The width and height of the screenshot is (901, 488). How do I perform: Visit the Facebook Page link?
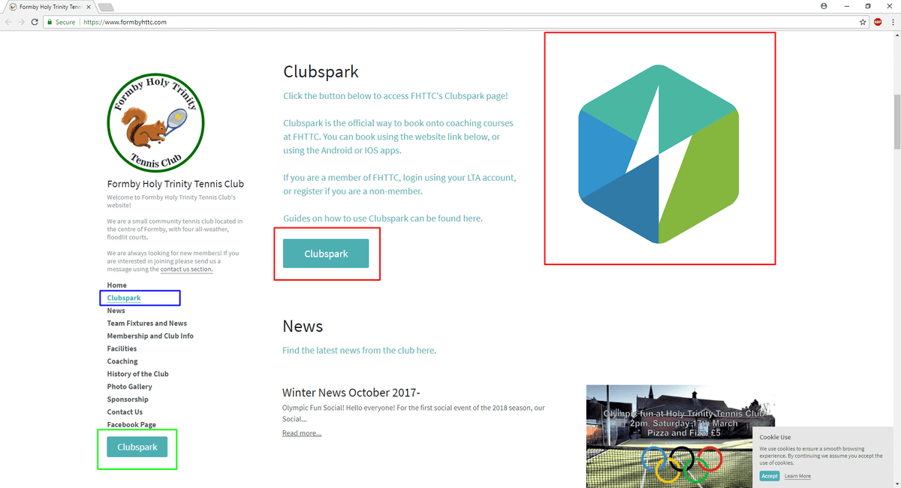click(x=131, y=425)
